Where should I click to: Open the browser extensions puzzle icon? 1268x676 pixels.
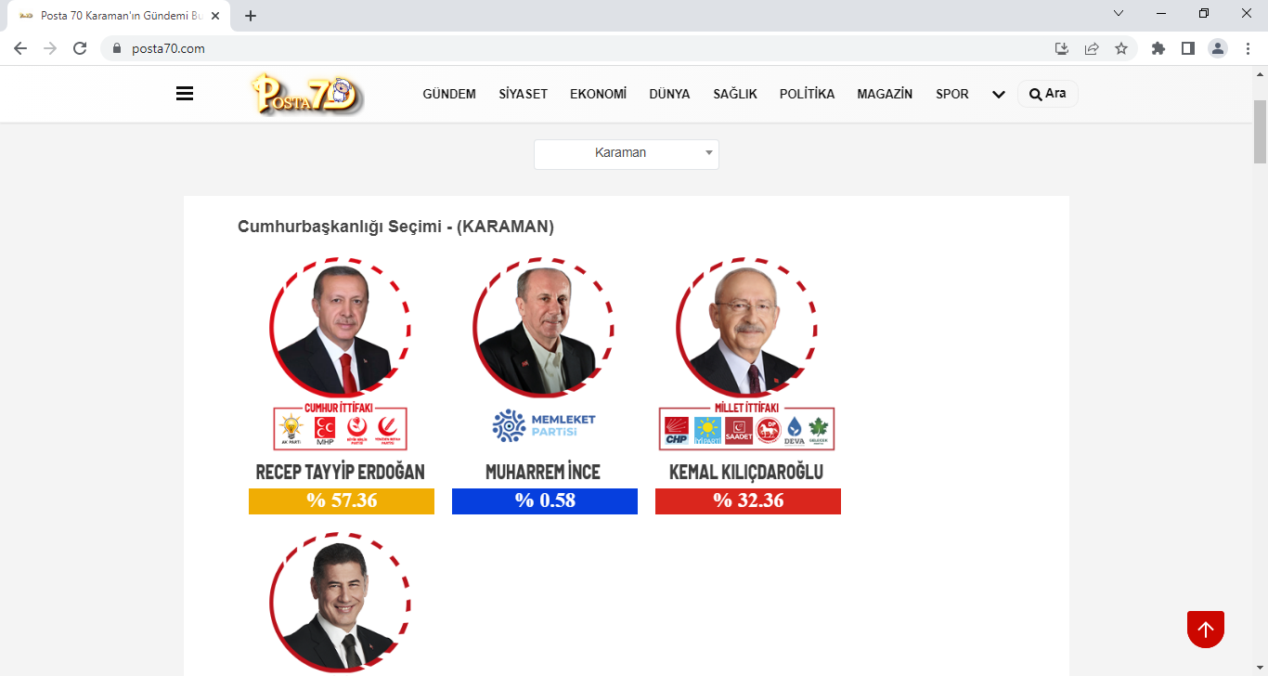pyautogui.click(x=1158, y=48)
